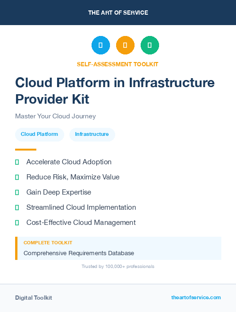Screen dimensions: 236x312
Task: Click Master Your Cloud Journey subtitle
Action: (56, 116)
